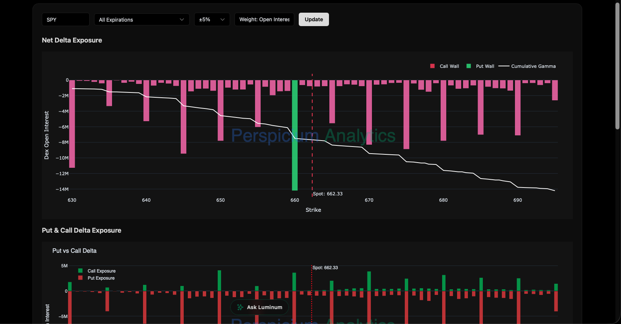The image size is (621, 324).
Task: Click the pink bar at strike 675
Action: (406, 114)
